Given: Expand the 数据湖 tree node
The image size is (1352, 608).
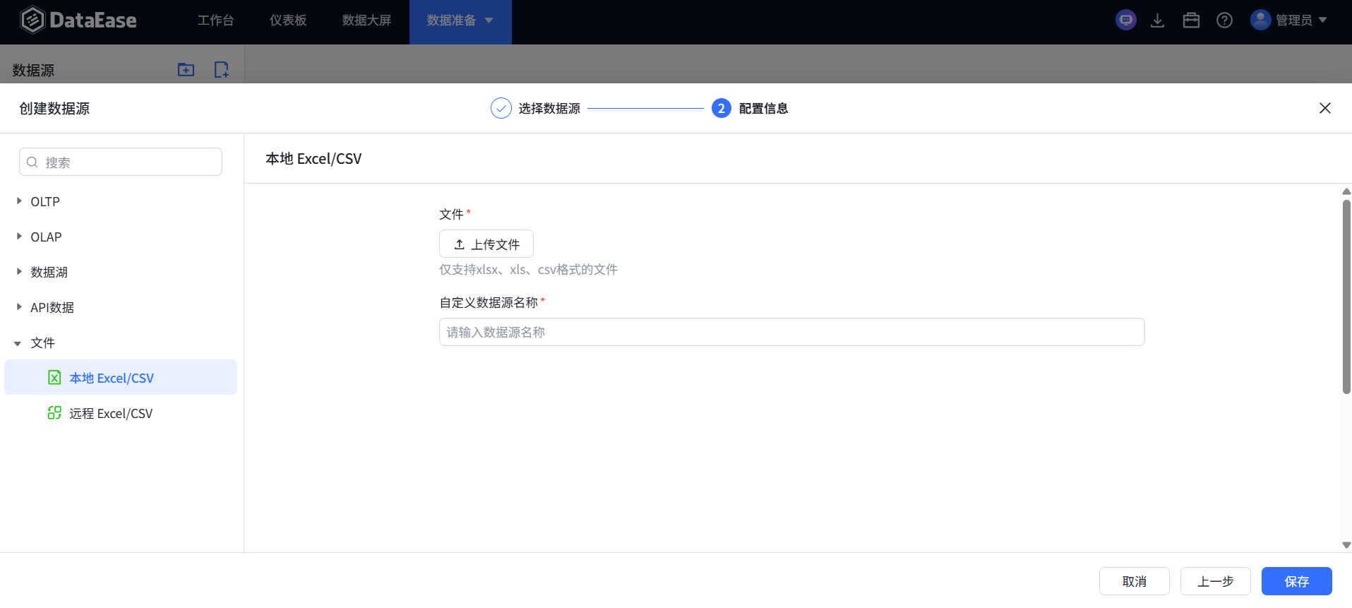Looking at the screenshot, I should pyautogui.click(x=19, y=272).
